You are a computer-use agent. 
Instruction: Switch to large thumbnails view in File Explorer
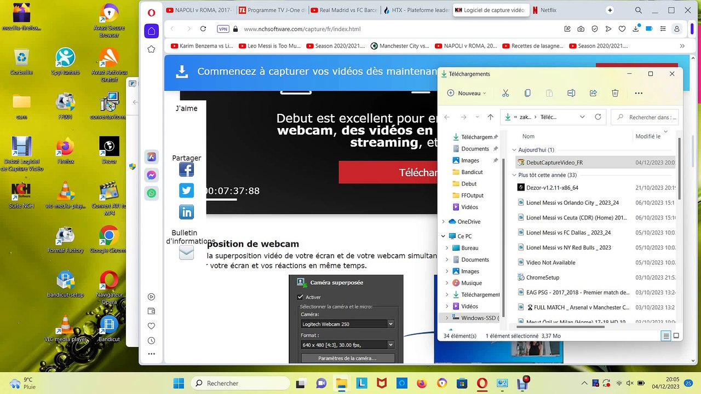(676, 336)
